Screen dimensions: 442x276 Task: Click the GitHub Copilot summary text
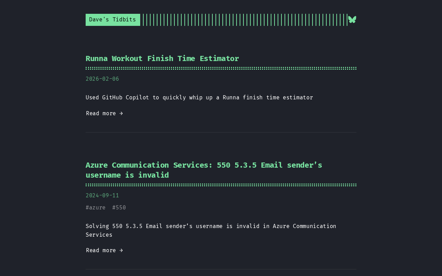199,98
